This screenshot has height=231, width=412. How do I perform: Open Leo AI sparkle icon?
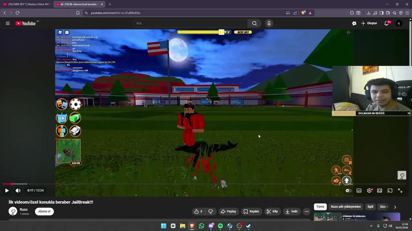tap(394, 13)
